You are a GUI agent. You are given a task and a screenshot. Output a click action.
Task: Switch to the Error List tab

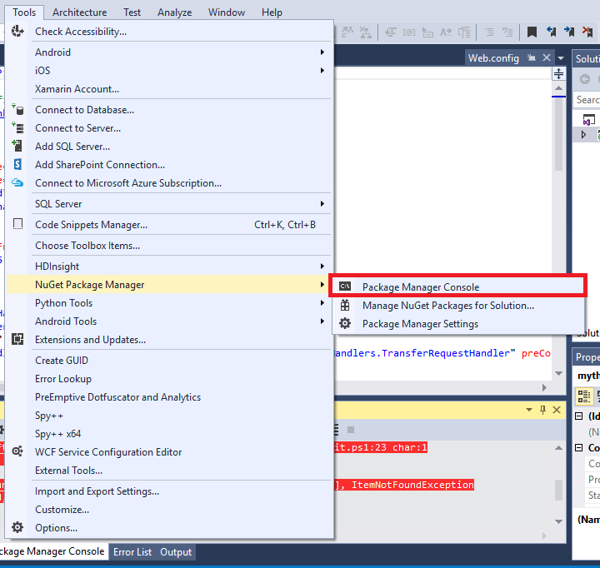click(x=132, y=551)
